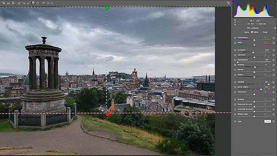Open the Color swatch picker
Screen dimensions: 277x156
(x=268, y=121)
